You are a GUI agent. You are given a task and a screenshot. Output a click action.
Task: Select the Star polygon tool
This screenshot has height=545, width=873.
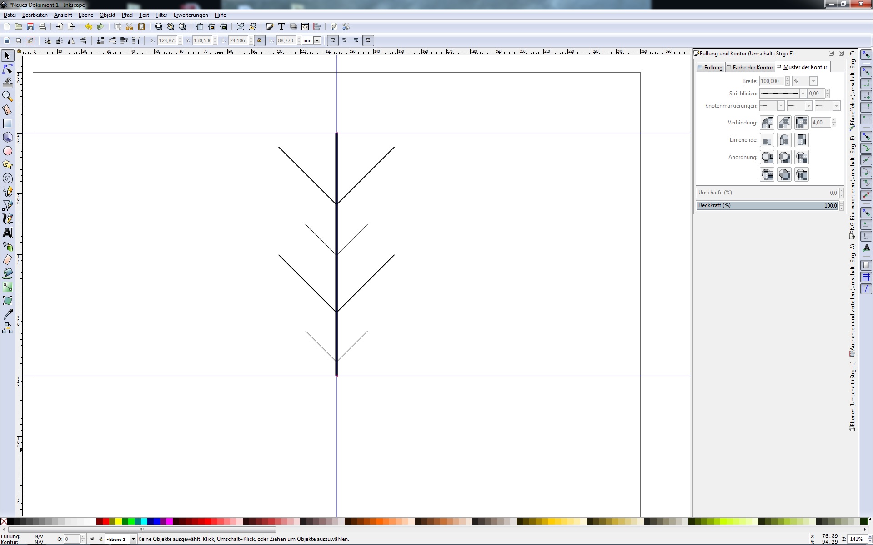pyautogui.click(x=7, y=164)
